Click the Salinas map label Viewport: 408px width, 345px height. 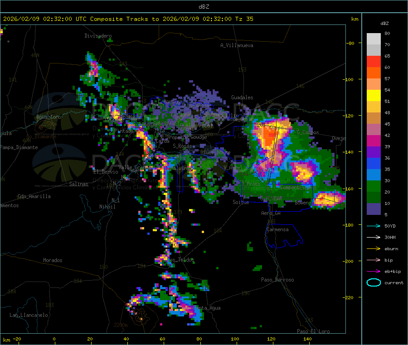click(x=78, y=184)
